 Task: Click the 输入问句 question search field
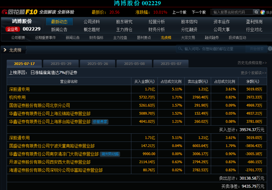coord(211,49)
